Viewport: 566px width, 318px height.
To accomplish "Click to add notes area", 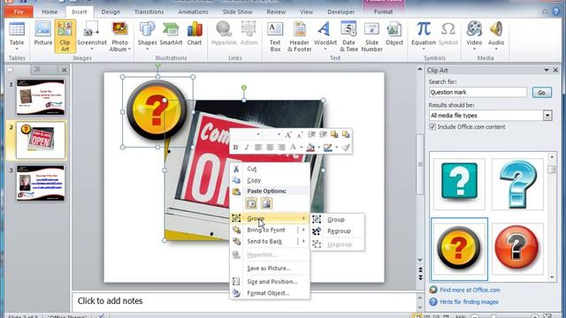I will pos(244,301).
